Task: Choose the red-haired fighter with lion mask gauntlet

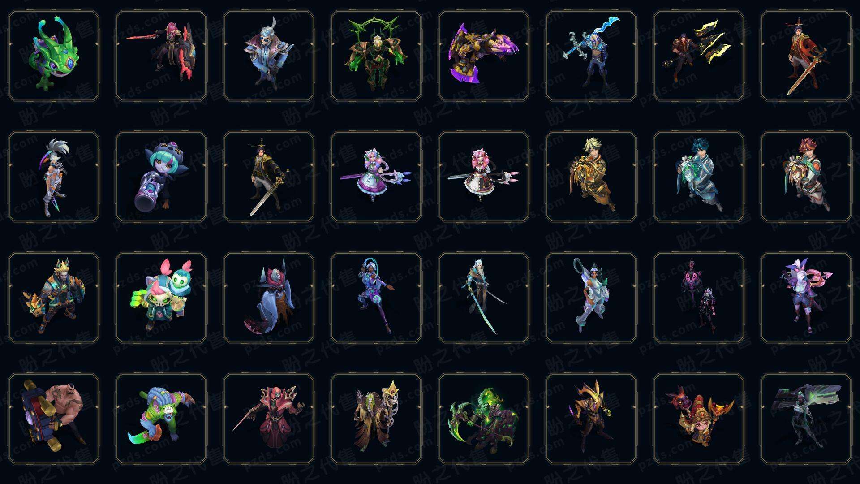Action: coord(806,177)
